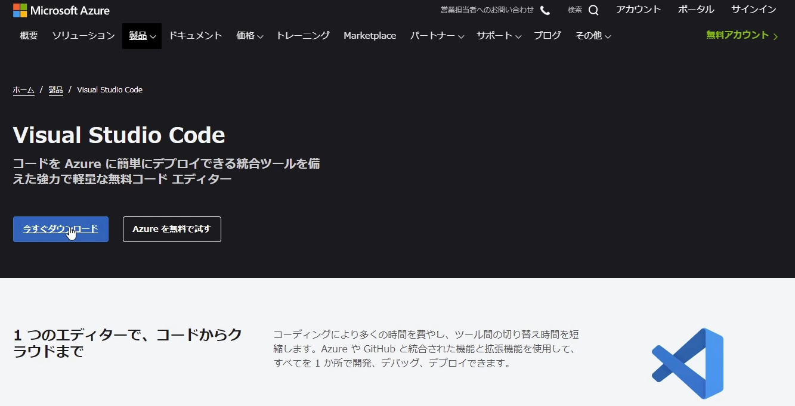The image size is (795, 406).
Task: Expand the パートナー dropdown
Action: [437, 36]
